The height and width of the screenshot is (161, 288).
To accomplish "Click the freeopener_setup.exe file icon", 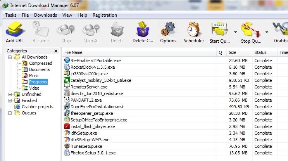I will click(x=67, y=113).
